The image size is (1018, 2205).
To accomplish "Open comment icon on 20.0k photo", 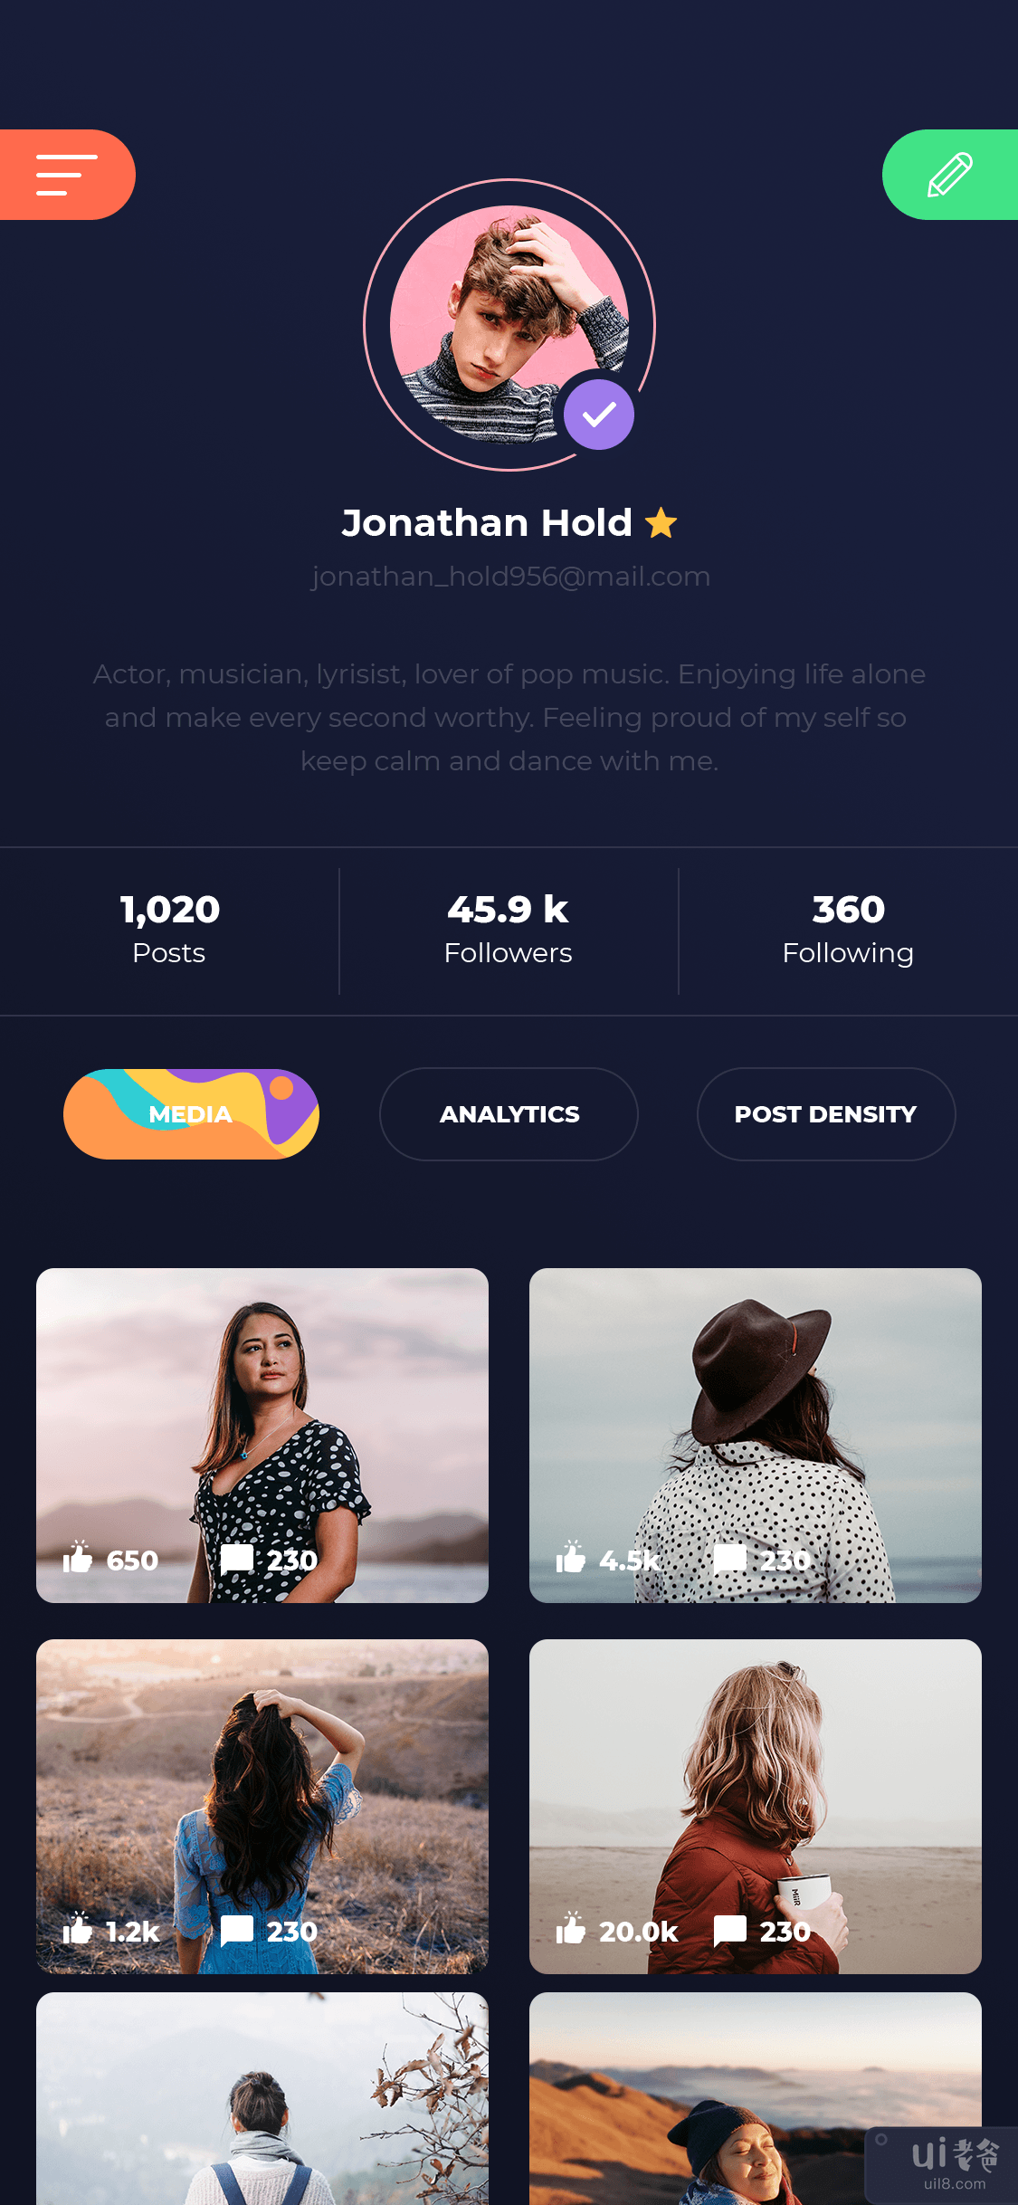I will pyautogui.click(x=730, y=1931).
